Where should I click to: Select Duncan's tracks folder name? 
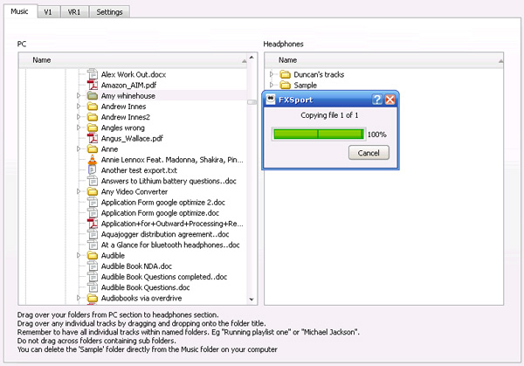319,74
